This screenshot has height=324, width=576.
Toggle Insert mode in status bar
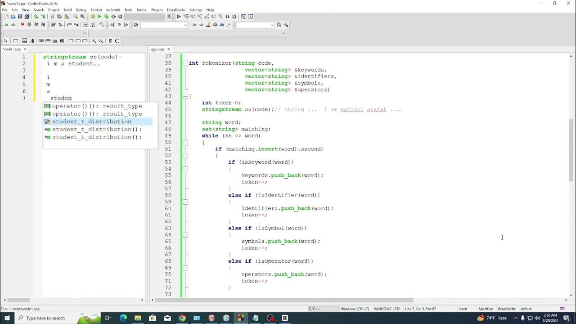[x=463, y=309]
